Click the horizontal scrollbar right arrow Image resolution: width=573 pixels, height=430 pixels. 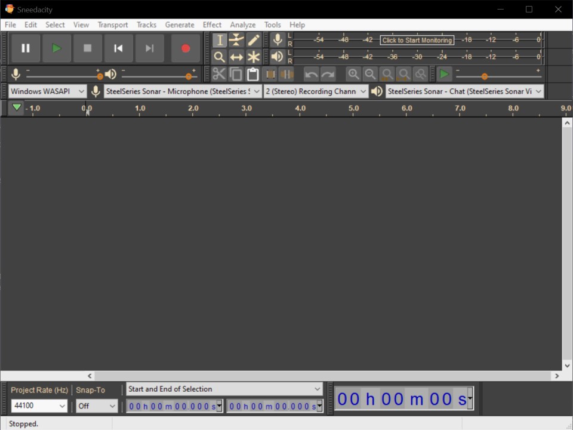pyautogui.click(x=556, y=376)
